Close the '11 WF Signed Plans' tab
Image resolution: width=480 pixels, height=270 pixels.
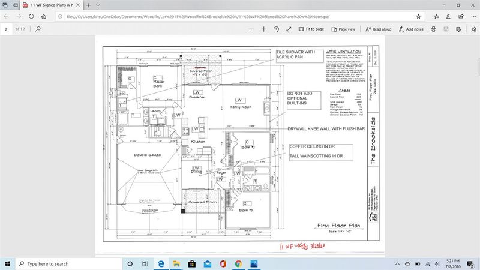coord(78,5)
